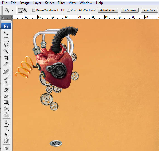Enable Resize Windows To Fit checkbox
The height and width of the screenshot is (151, 159).
(x=34, y=10)
